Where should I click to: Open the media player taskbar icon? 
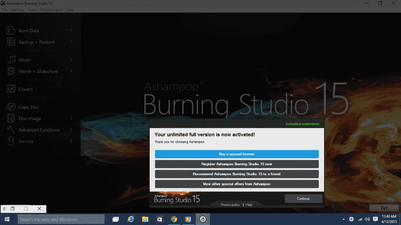pyautogui.click(x=188, y=219)
